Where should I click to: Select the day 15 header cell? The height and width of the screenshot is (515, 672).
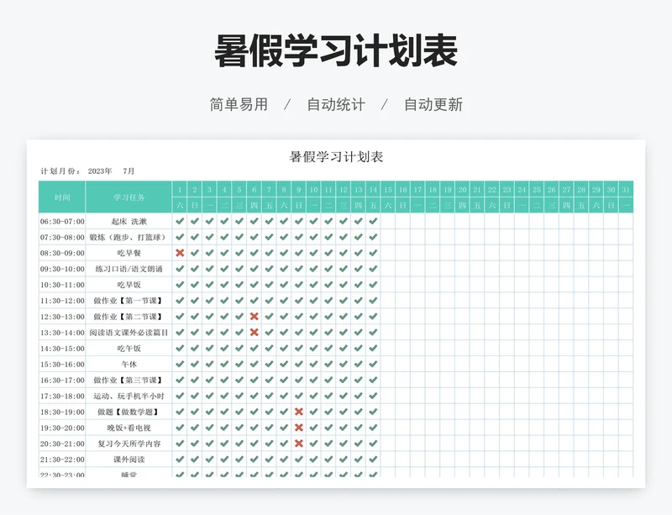[388, 190]
